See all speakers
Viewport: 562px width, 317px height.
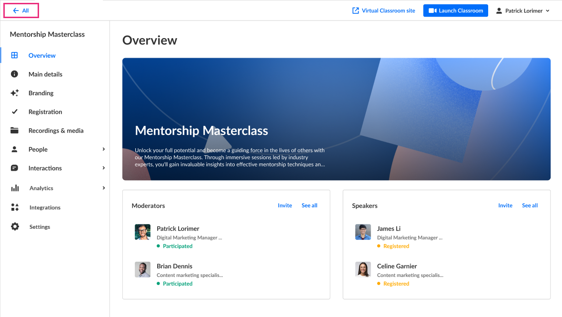(530, 205)
